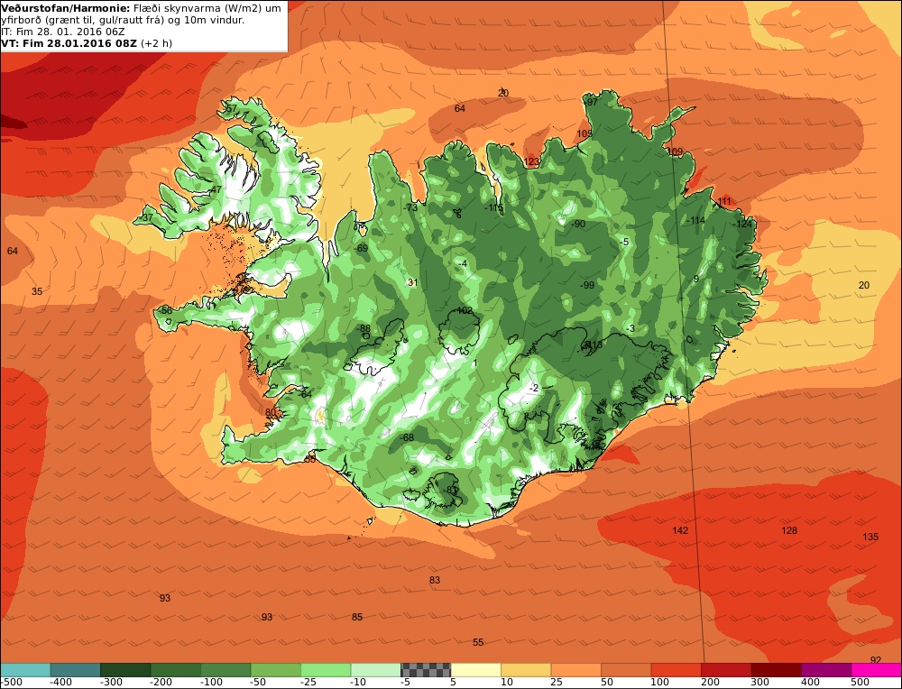Click the pale green swatch between -10 and -5
This screenshot has height=689, width=902.
[x=375, y=670]
